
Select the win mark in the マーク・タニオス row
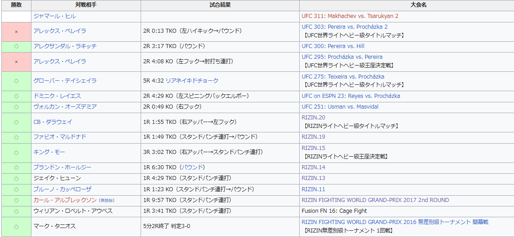tap(16, 227)
